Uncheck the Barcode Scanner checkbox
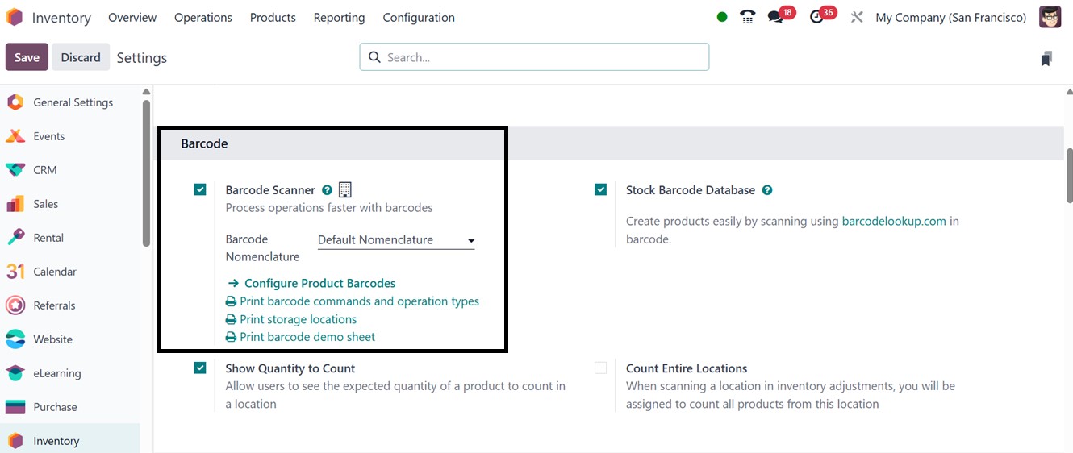The height and width of the screenshot is (453, 1073). (200, 190)
